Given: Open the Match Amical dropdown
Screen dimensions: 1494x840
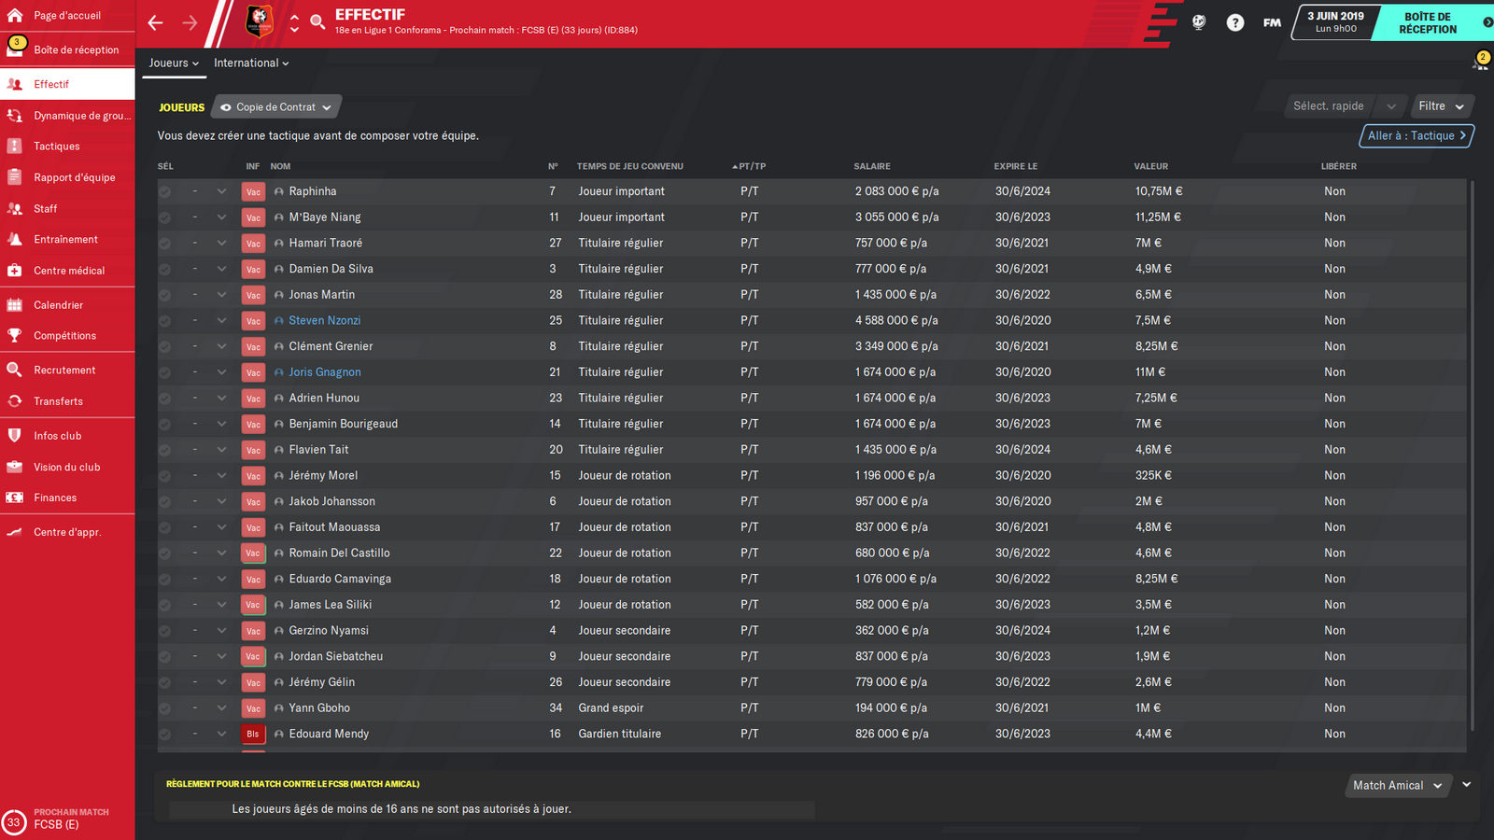Looking at the screenshot, I should point(1398,786).
